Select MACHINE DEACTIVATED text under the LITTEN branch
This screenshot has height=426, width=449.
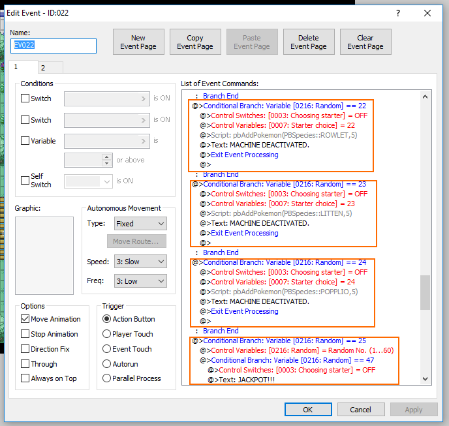255,223
